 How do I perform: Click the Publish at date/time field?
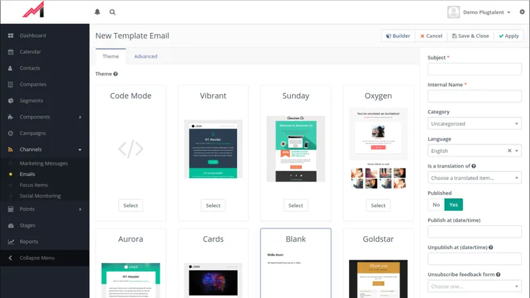point(474,232)
